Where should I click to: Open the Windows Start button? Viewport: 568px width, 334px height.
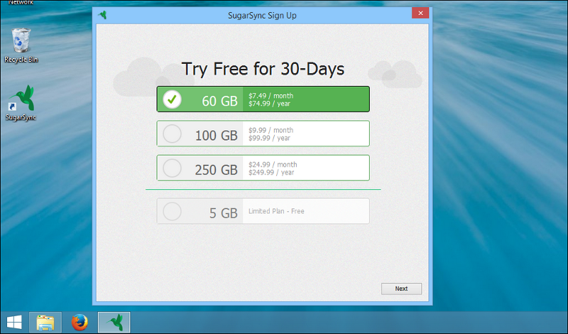click(14, 322)
